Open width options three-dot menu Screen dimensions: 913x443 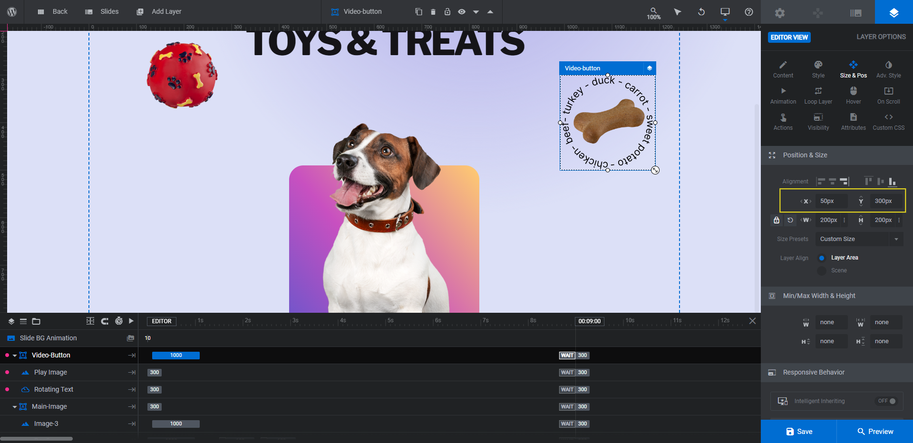(x=845, y=220)
